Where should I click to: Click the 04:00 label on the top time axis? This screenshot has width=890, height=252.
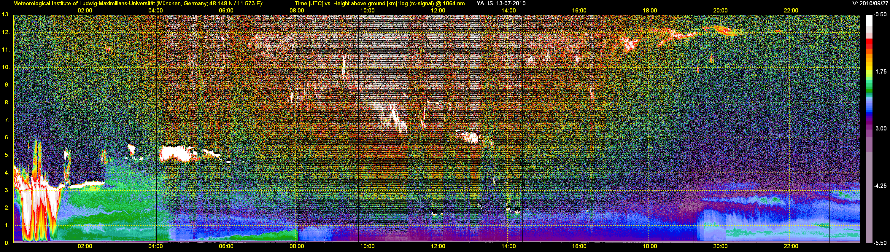point(155,10)
